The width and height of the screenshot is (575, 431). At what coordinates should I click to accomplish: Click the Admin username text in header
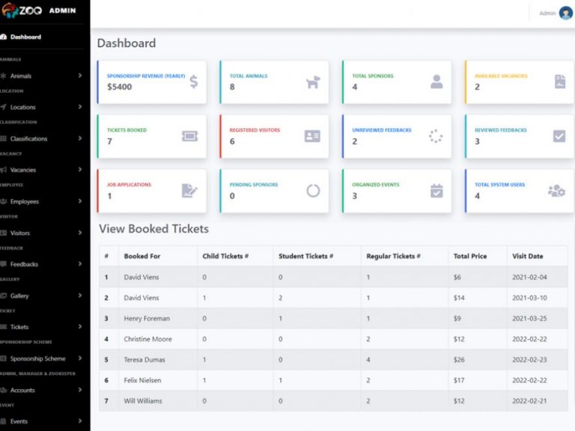[x=547, y=13]
